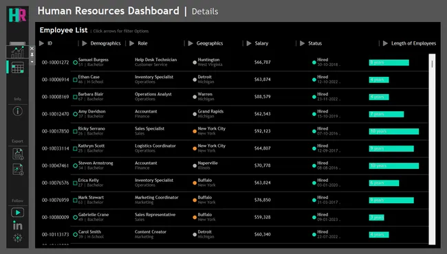Click the green Hired status dot dated 07-10-2016

coord(314,131)
